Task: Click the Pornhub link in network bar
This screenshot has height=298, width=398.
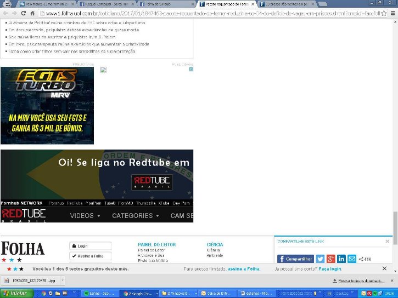Action: click(56, 203)
